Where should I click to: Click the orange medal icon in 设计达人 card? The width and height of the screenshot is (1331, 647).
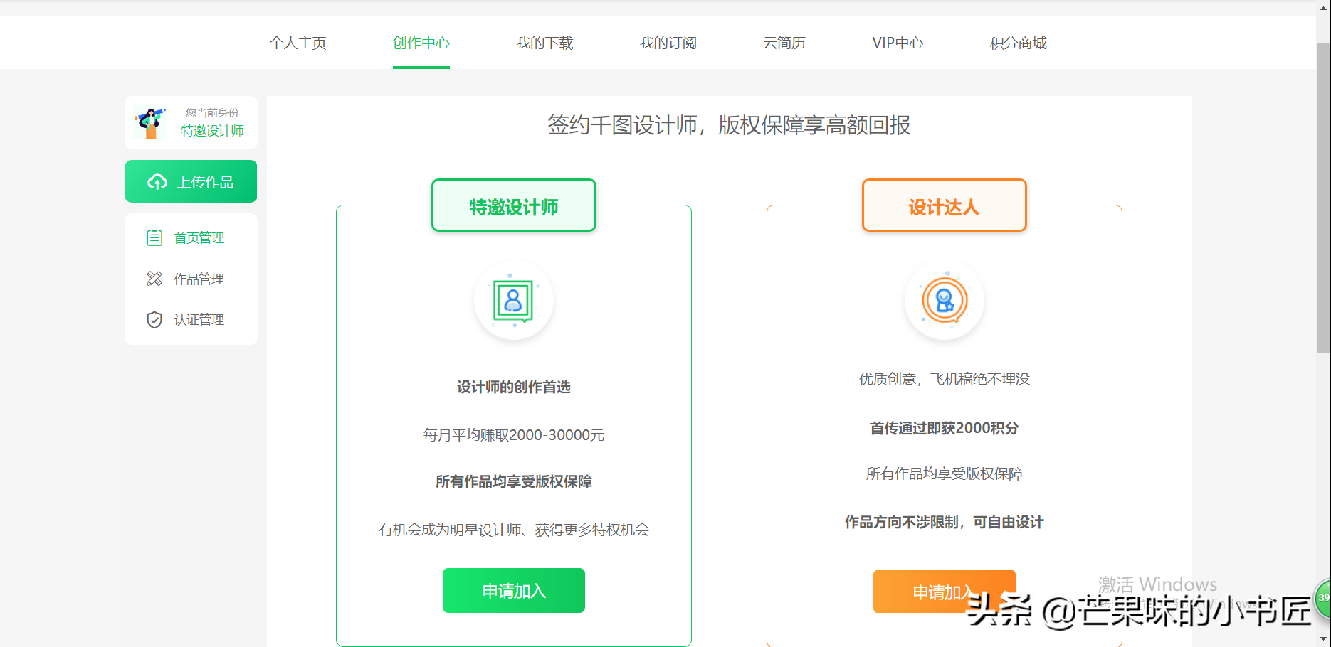[x=945, y=300]
